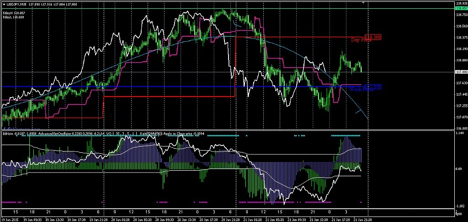The height and width of the screenshot is (222, 468).
Task: Click the 117.070 price scale value
Action: [462, 117]
